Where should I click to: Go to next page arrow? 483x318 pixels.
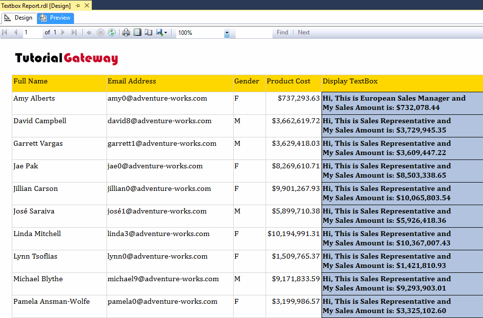(x=63, y=32)
